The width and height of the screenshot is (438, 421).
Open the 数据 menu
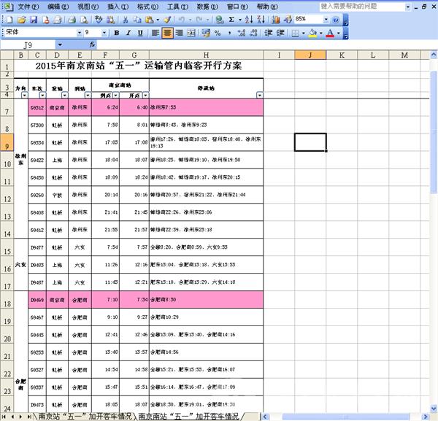(207, 6)
